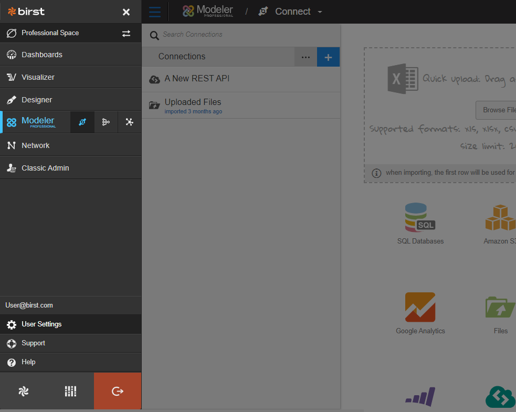Click the Excel quick upload icon

(x=403, y=79)
